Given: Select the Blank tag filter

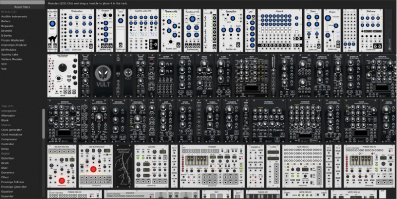Looking at the screenshot, I should 5,120.
